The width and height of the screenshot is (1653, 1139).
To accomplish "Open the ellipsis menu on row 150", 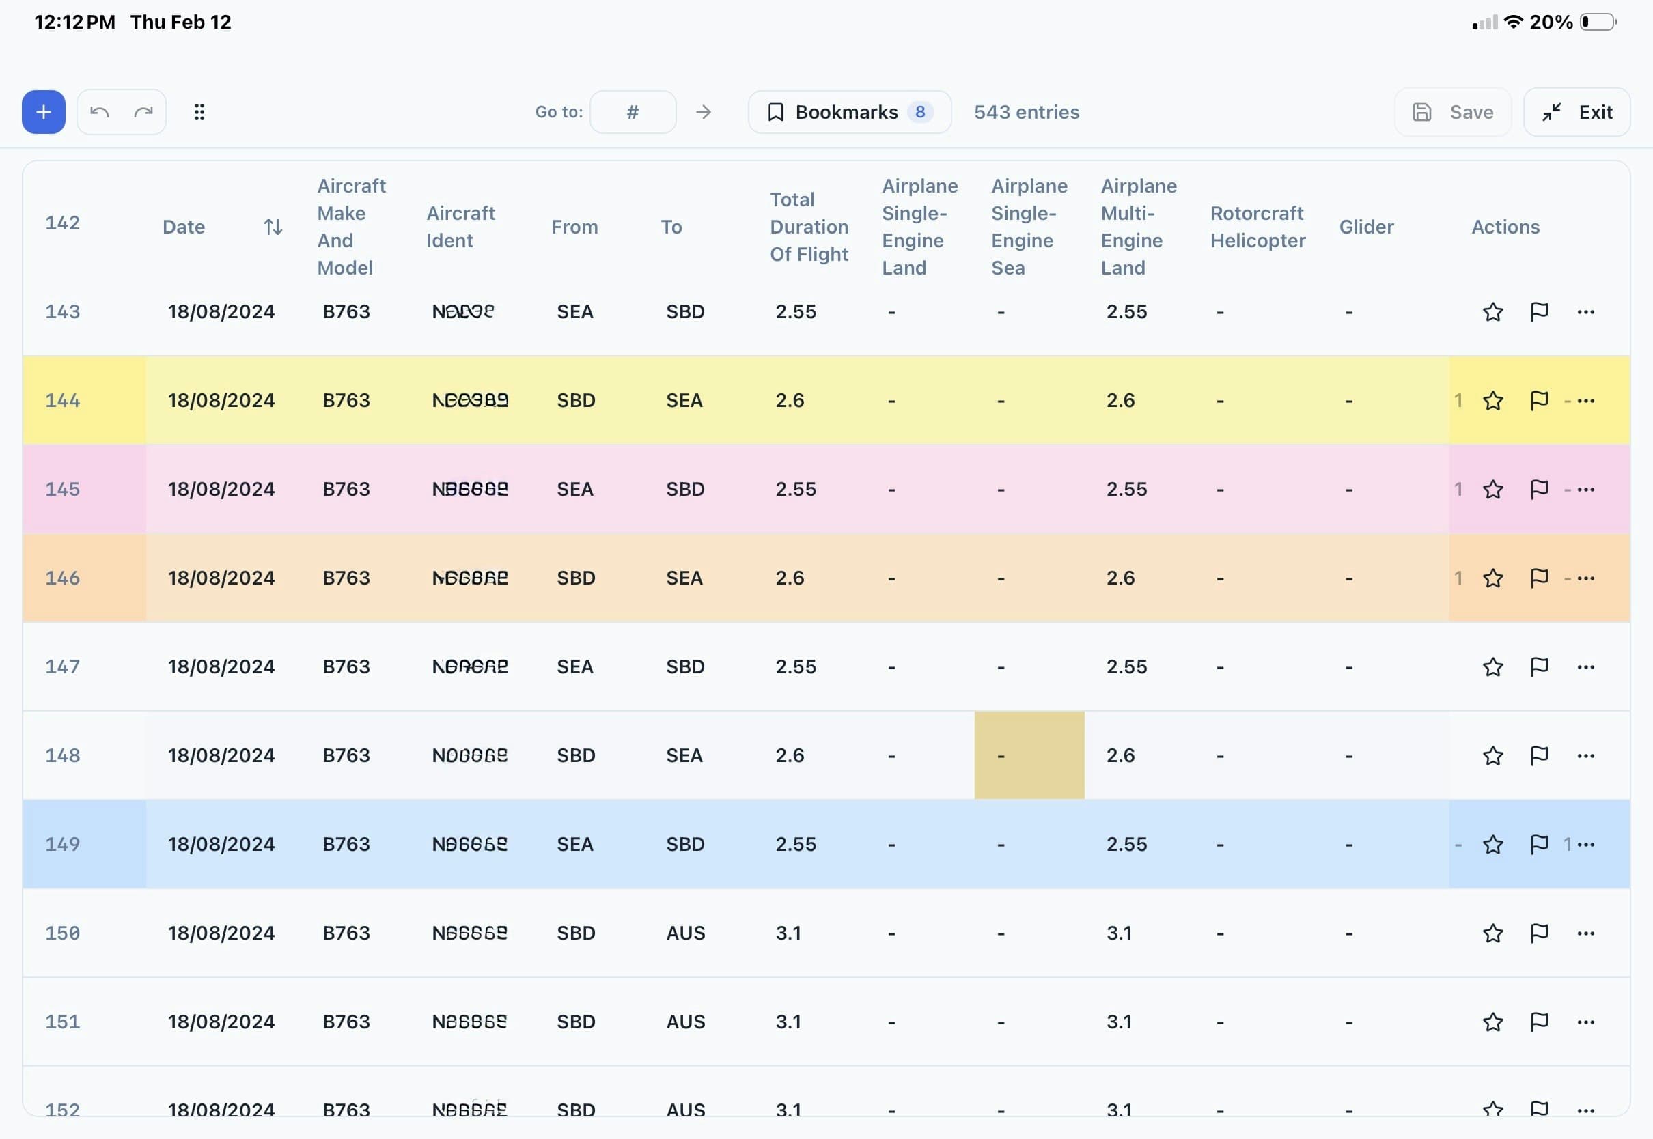I will (x=1586, y=933).
